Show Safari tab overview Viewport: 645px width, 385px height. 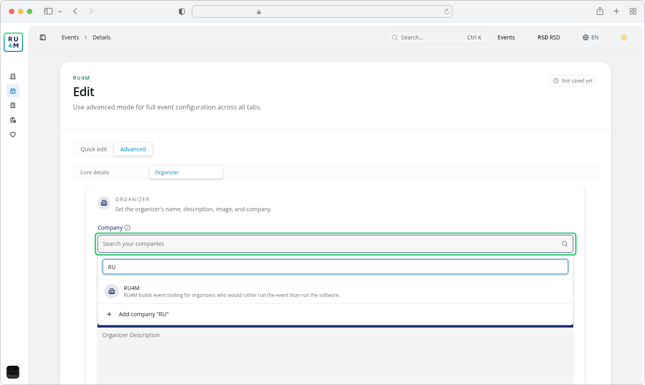coord(633,11)
